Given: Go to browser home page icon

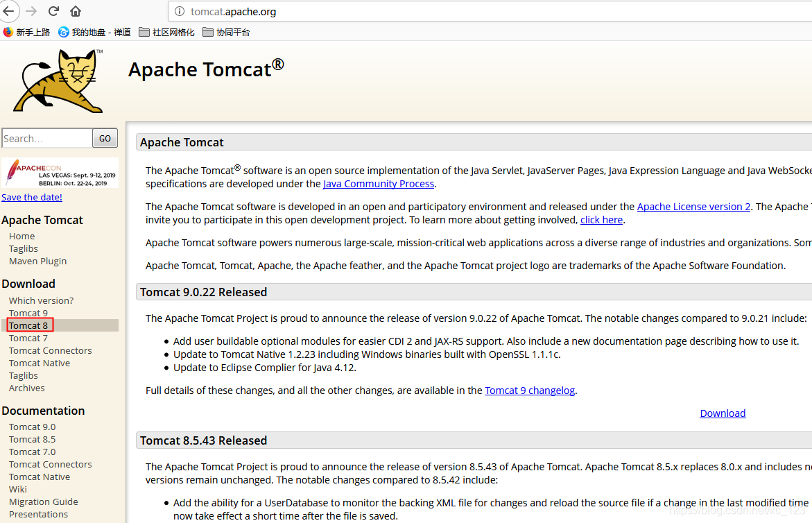Looking at the screenshot, I should [x=76, y=11].
